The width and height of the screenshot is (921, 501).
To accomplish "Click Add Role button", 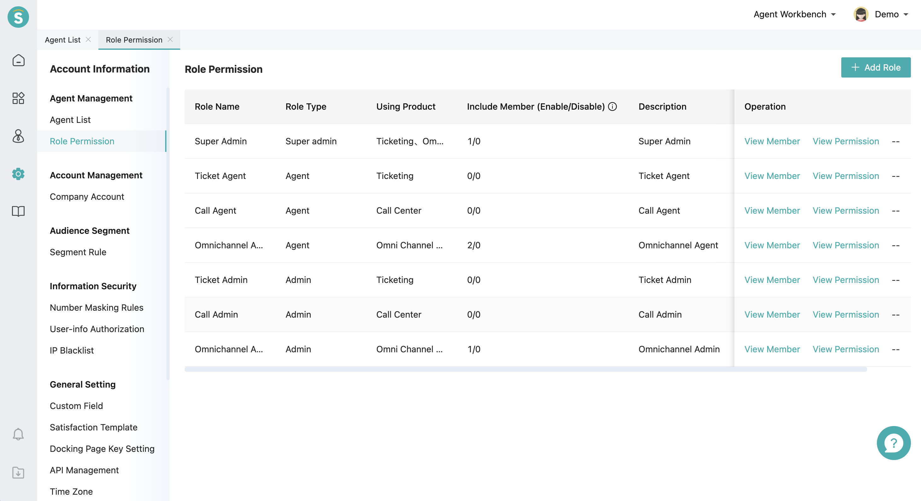I will 876,67.
